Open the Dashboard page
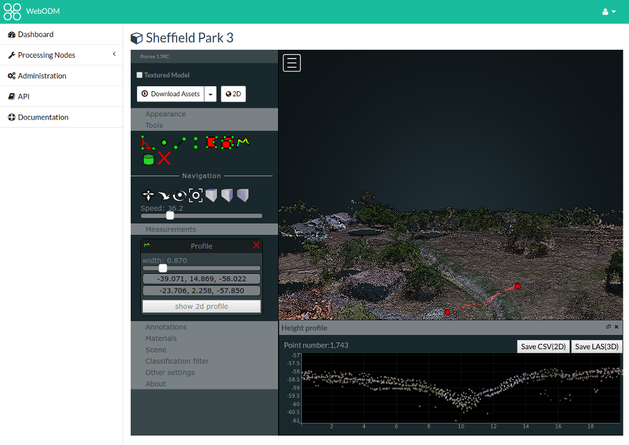 62,35
